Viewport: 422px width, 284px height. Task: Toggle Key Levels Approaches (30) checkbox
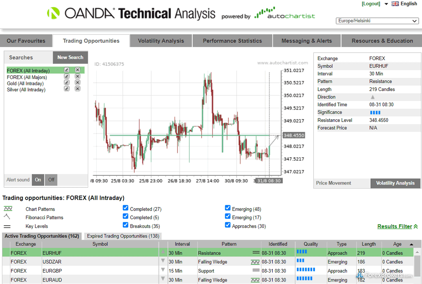(228, 225)
